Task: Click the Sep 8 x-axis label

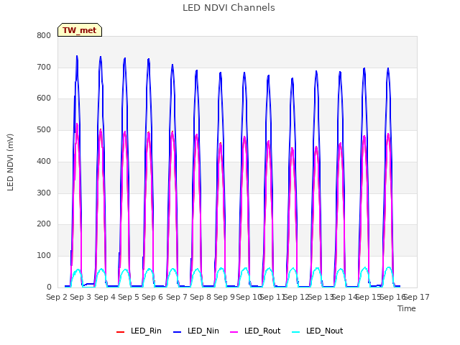Action: click(201, 297)
